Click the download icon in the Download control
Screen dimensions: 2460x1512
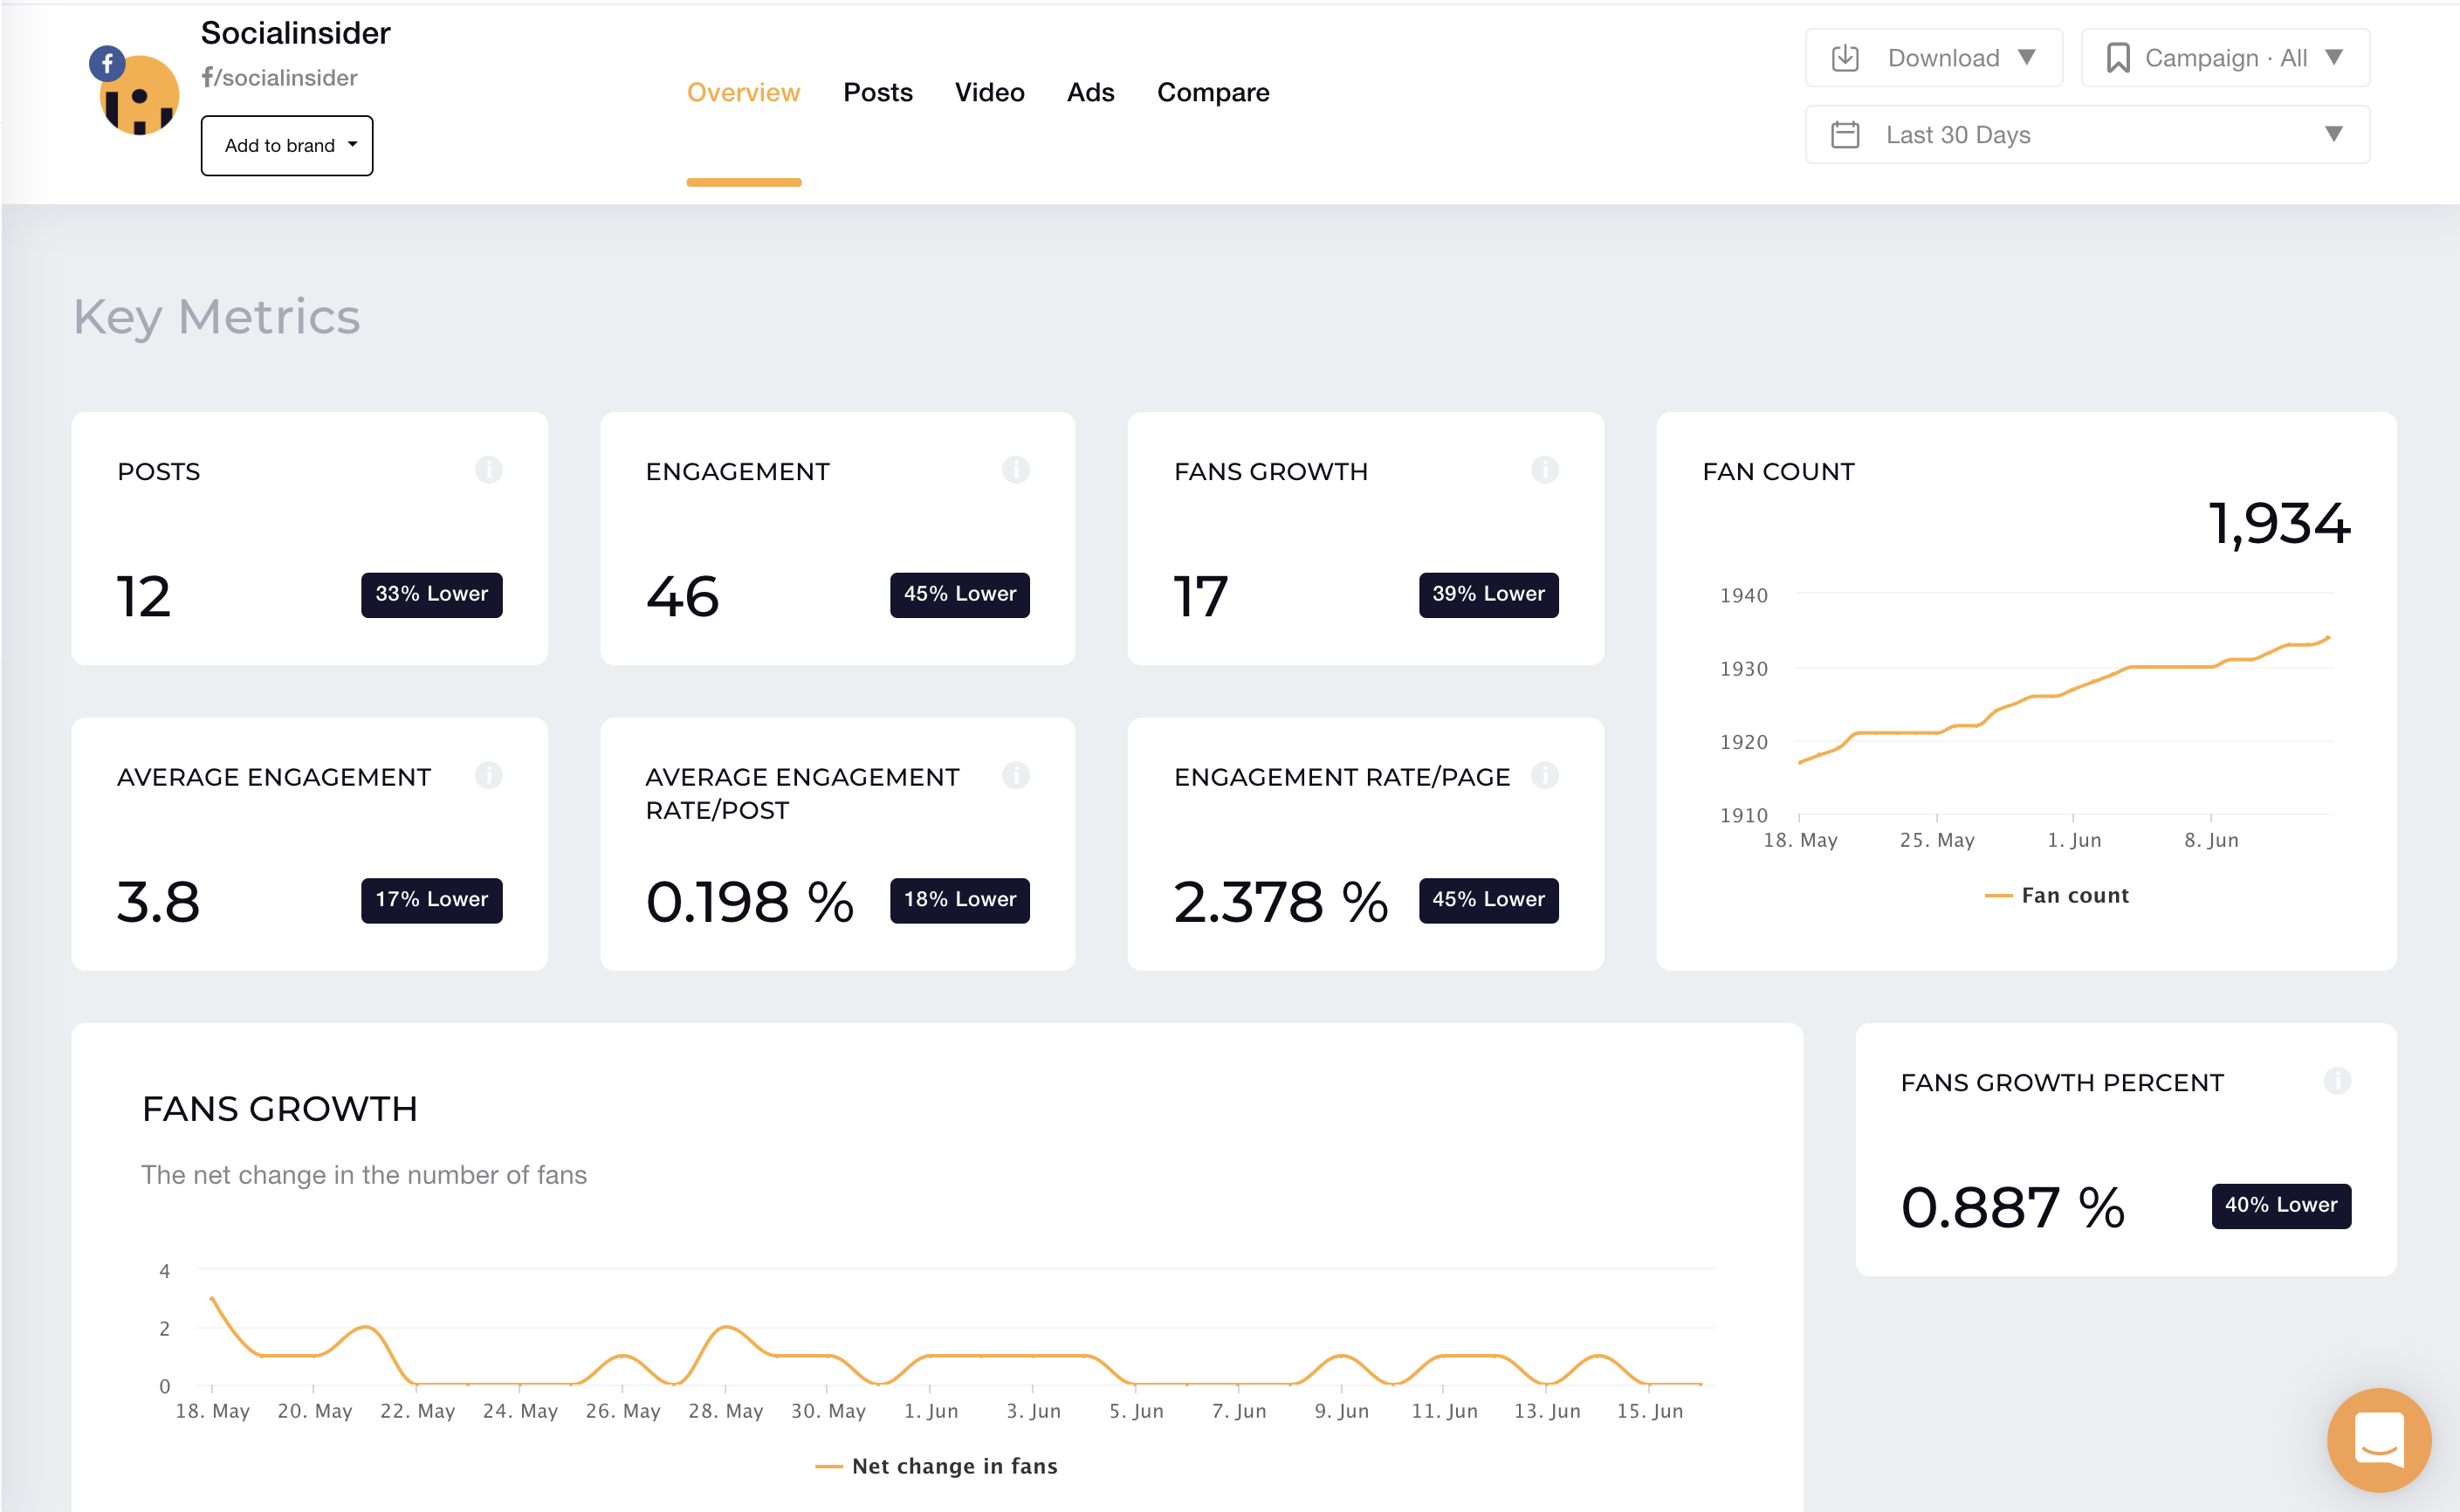[1847, 57]
